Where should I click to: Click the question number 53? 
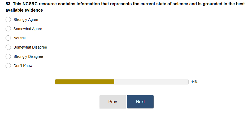point(8,4)
